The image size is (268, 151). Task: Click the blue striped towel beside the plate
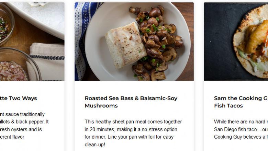point(80,41)
